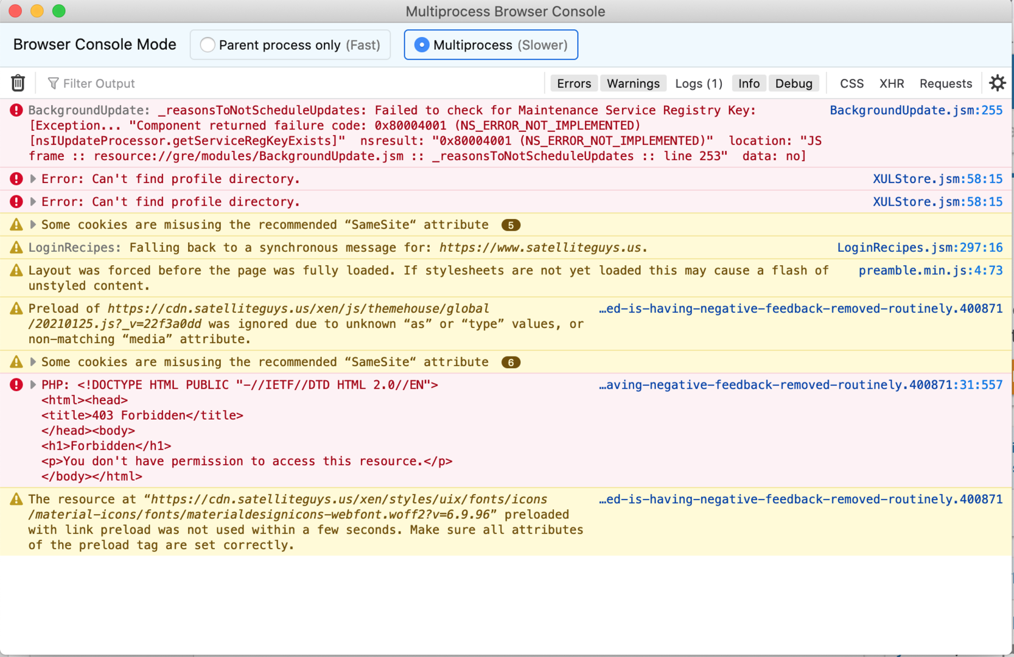Toggle the Warnings filter
Screen dimensions: 1014x657
(x=633, y=83)
